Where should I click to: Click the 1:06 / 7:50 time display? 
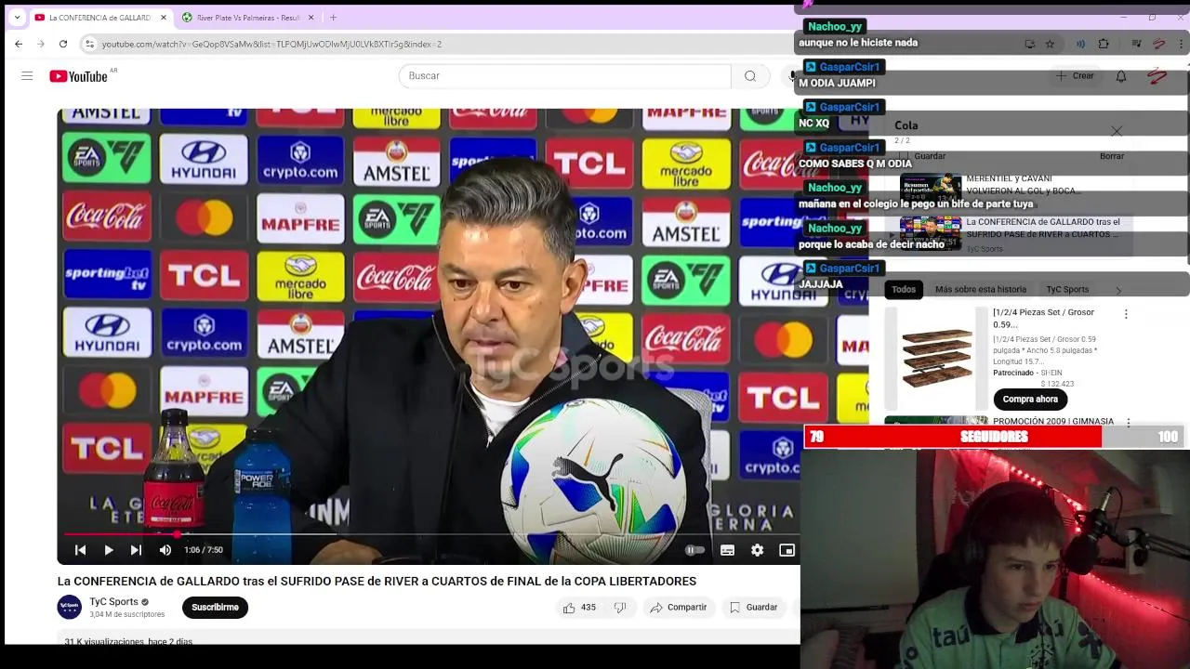204,550
